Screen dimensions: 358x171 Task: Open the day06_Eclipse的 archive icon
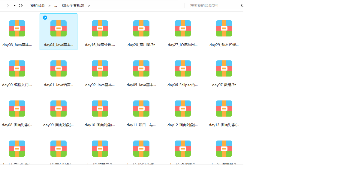(x=183, y=68)
